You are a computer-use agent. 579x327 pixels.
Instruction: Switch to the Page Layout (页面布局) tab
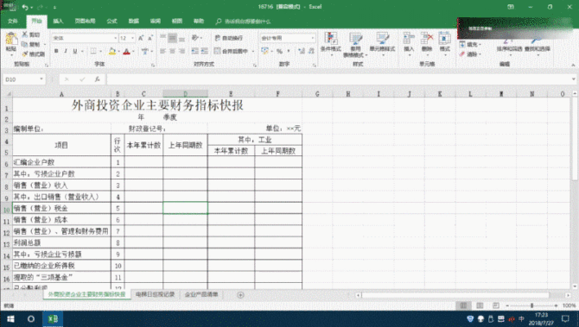click(85, 22)
